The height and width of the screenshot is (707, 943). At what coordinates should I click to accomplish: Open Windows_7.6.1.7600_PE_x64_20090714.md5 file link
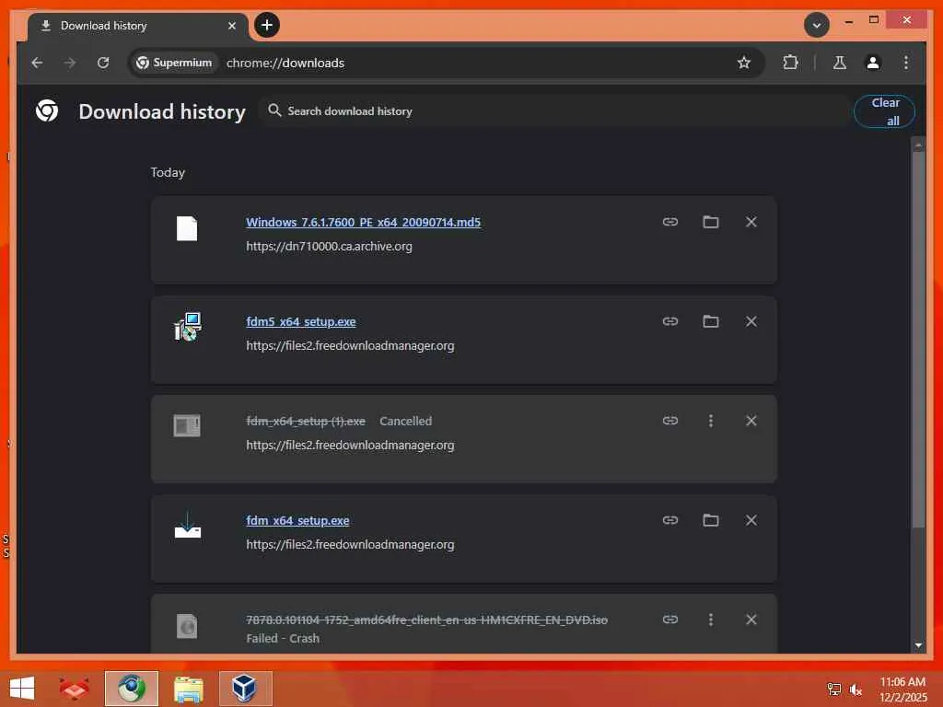click(x=363, y=222)
